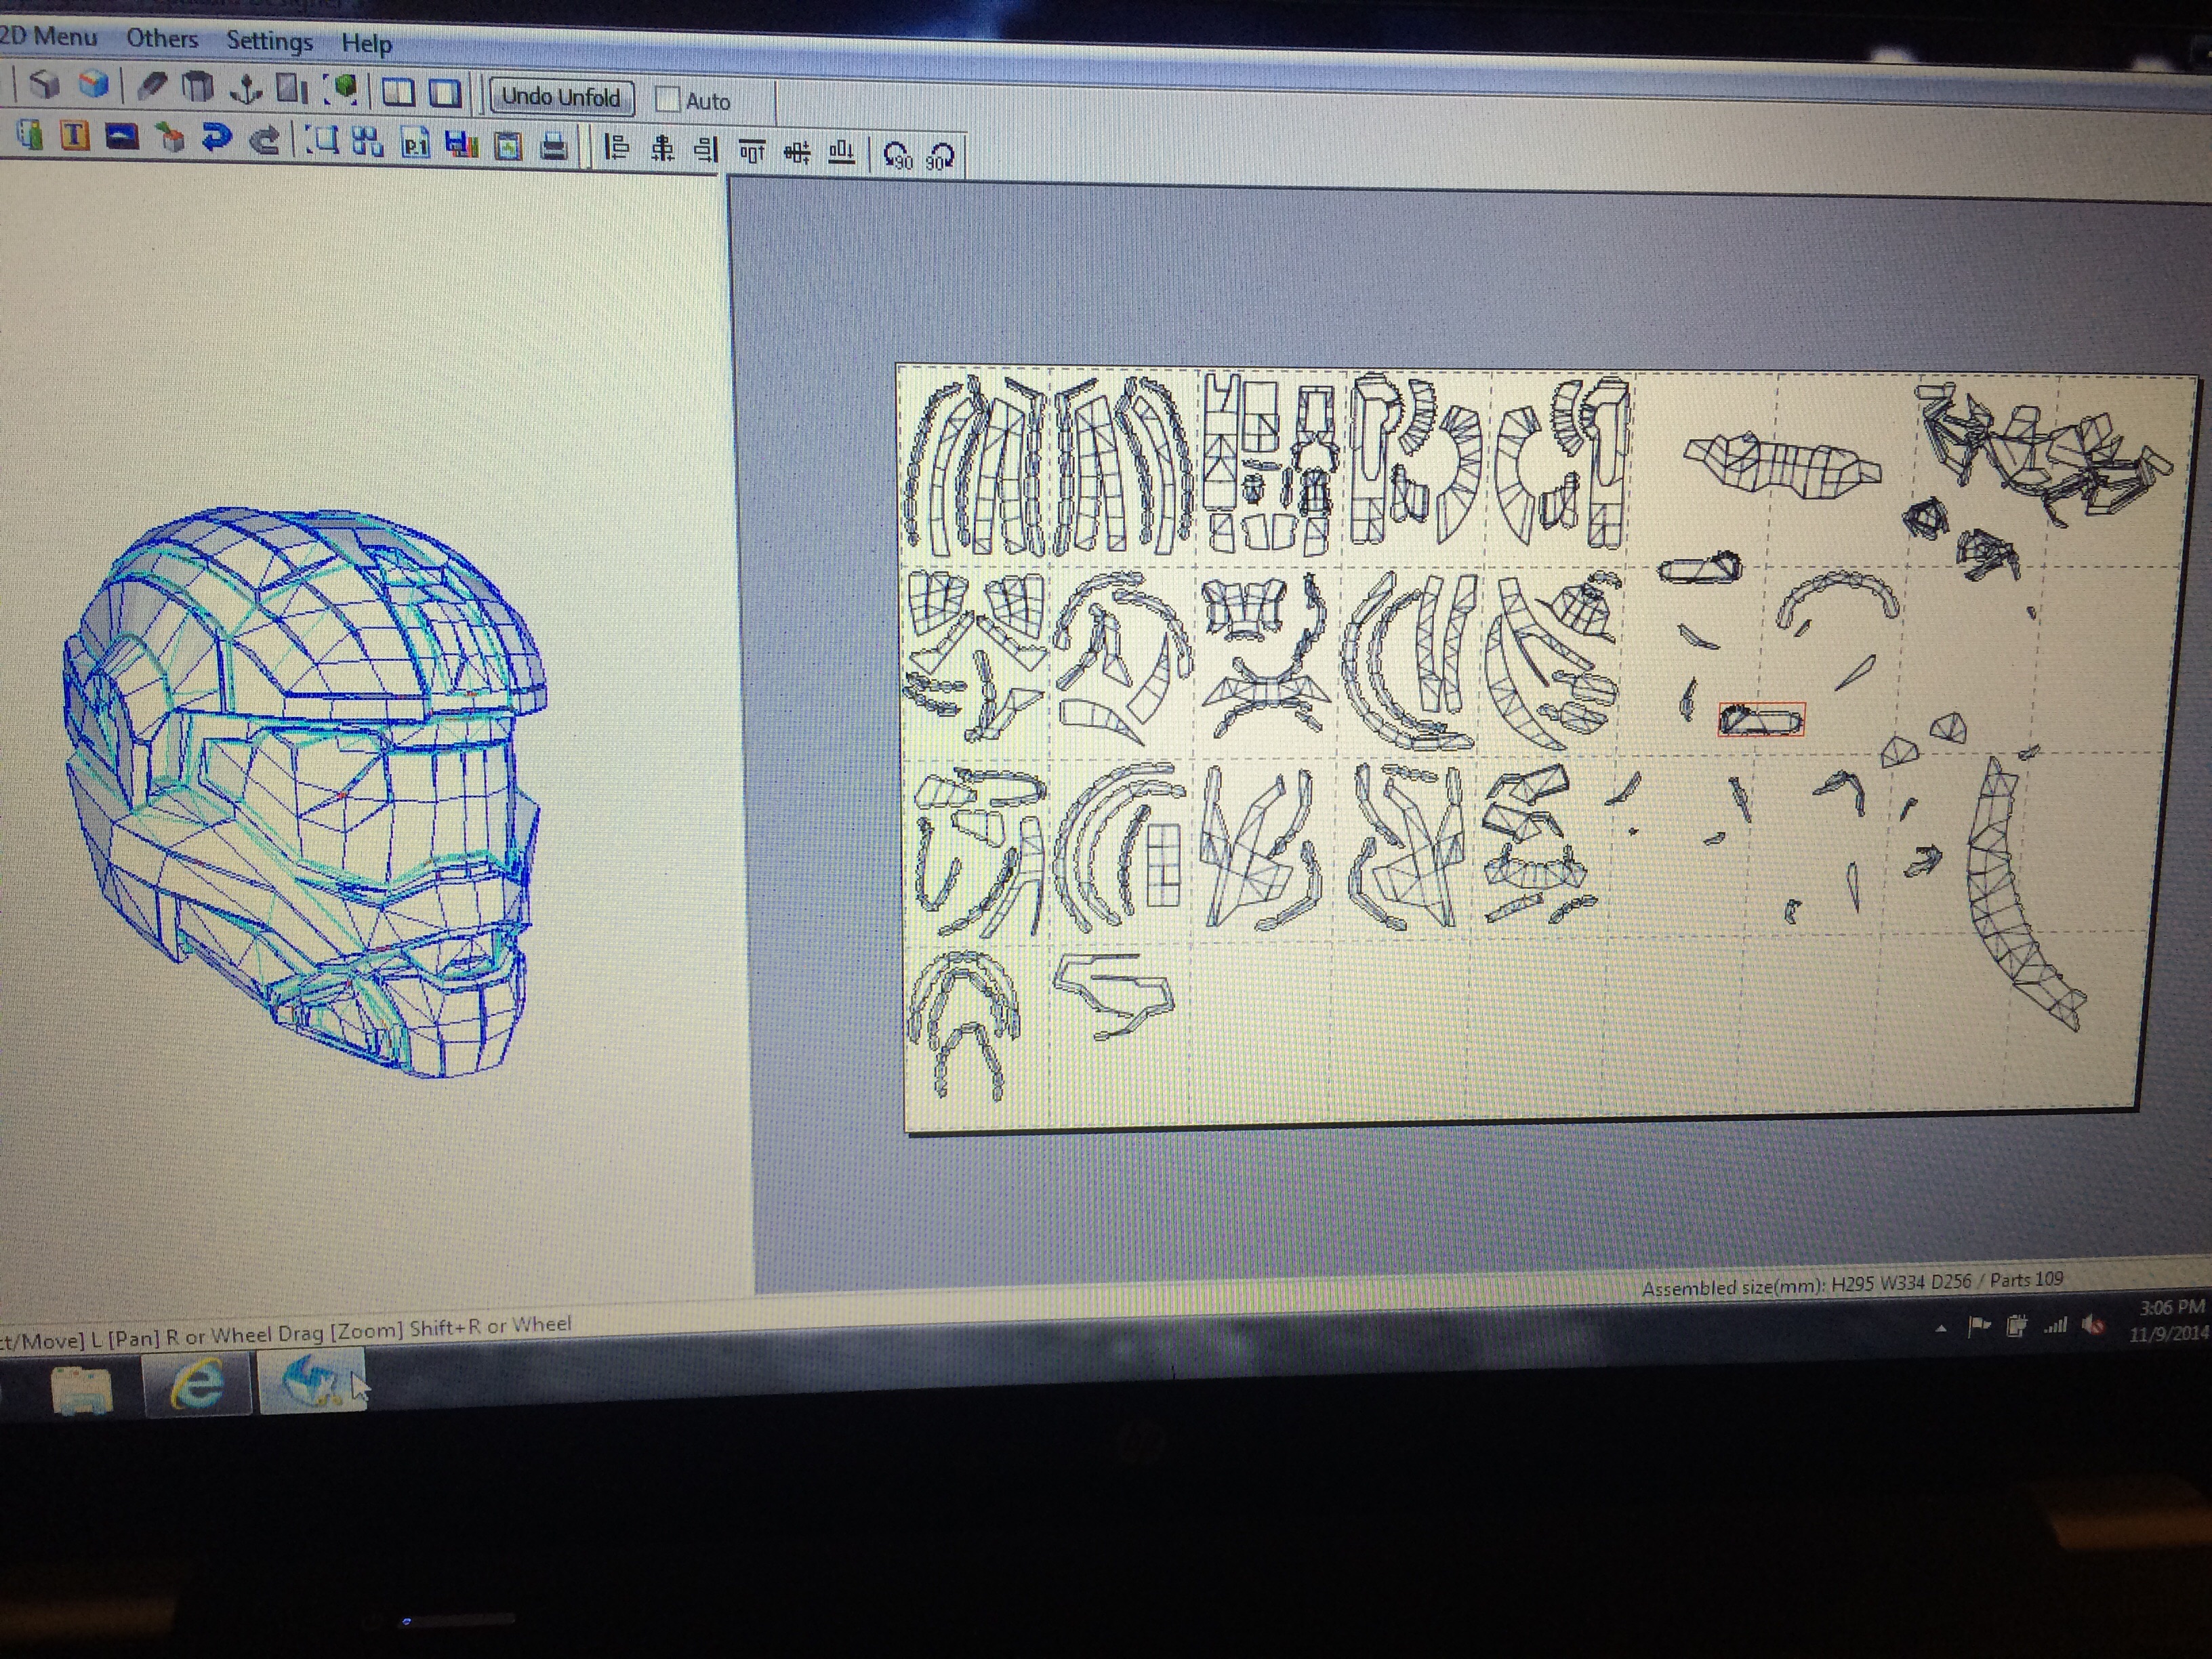Click the Undo Unfold button
This screenshot has width=2212, height=1659.
click(561, 97)
